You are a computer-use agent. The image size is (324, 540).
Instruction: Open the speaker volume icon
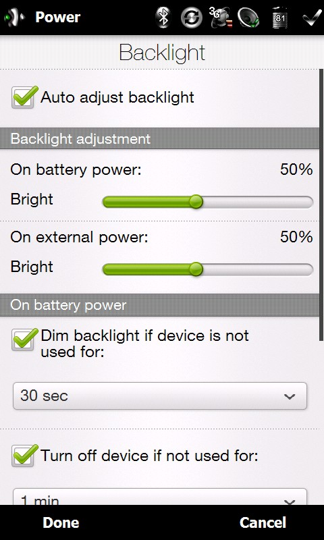[x=248, y=18]
